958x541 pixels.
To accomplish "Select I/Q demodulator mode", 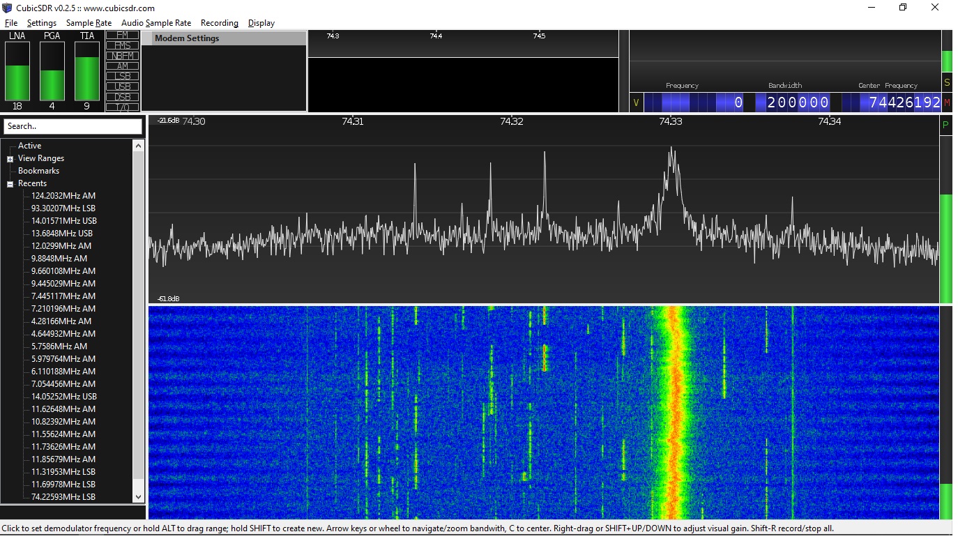I will [123, 107].
